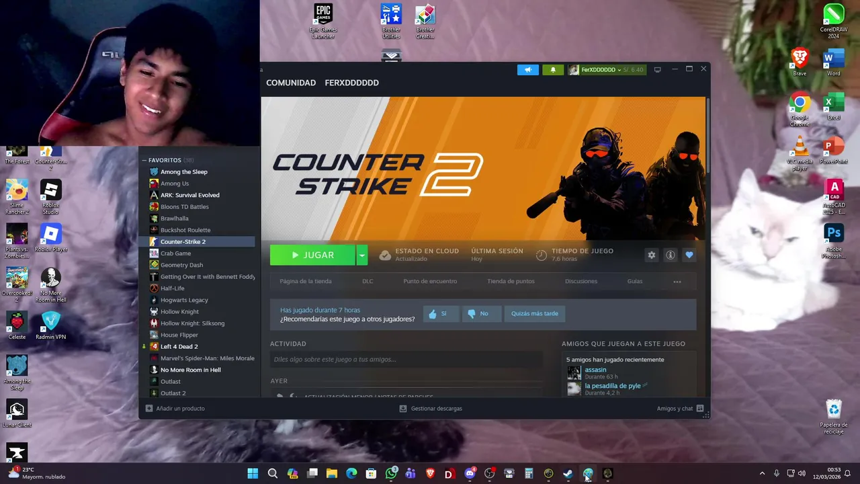Choose Quizás más tarde
The image size is (860, 484).
[x=534, y=314]
